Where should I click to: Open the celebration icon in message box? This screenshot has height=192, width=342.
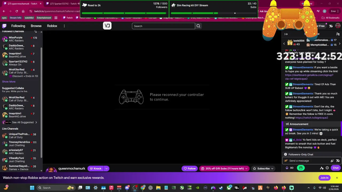[332, 161]
